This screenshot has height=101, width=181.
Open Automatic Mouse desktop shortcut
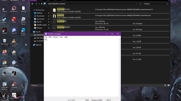pyautogui.click(x=5, y=86)
